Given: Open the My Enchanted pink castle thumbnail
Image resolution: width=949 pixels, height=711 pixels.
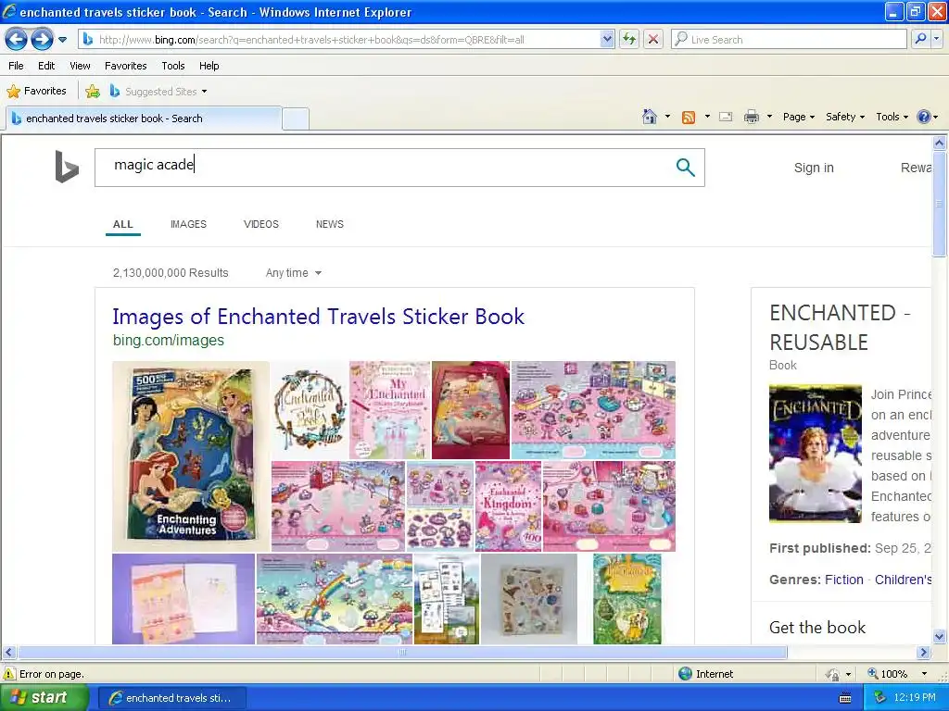Looking at the screenshot, I should [390, 410].
